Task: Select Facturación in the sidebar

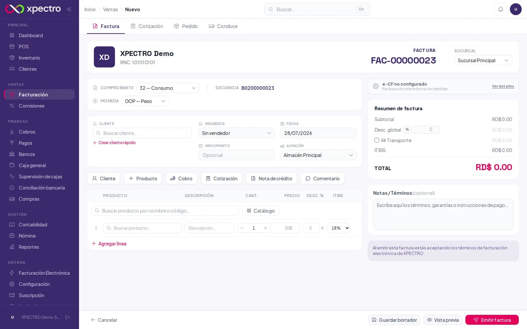Action: pyautogui.click(x=39, y=94)
